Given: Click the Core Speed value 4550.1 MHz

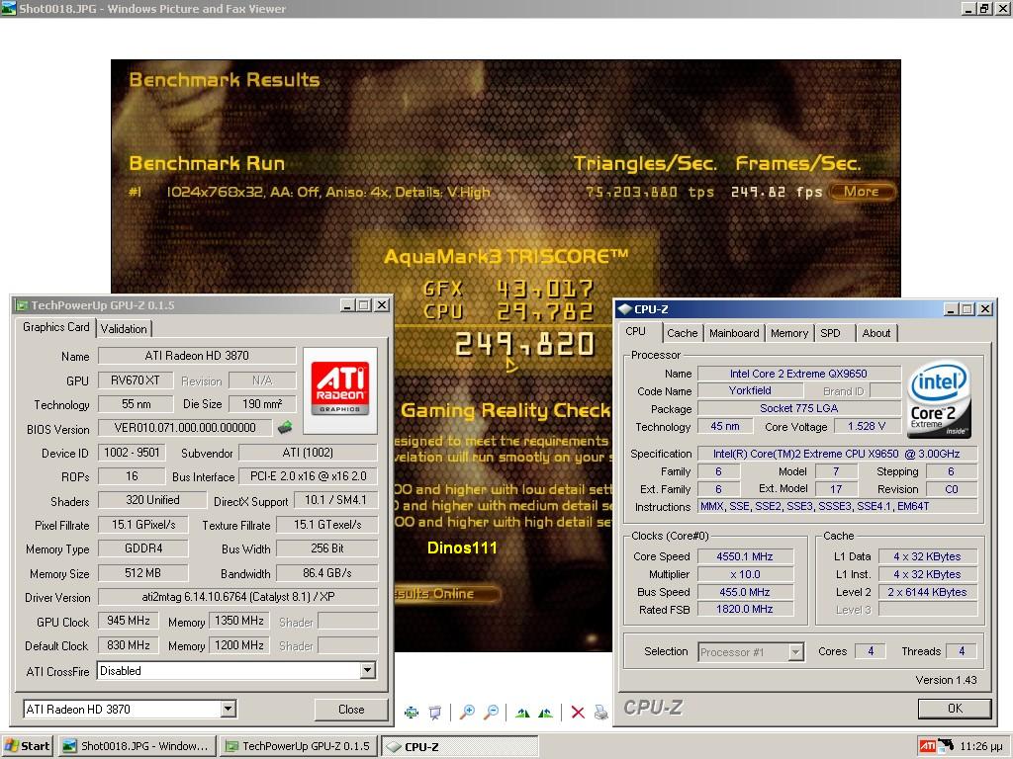Looking at the screenshot, I should [744, 556].
